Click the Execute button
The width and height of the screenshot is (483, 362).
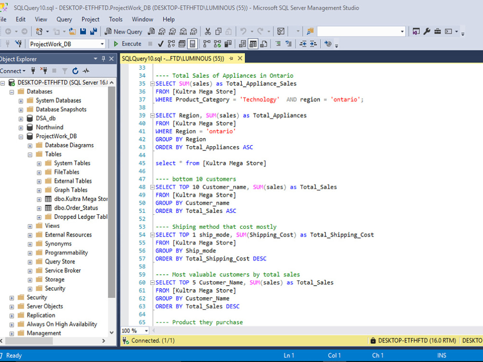tap(127, 44)
